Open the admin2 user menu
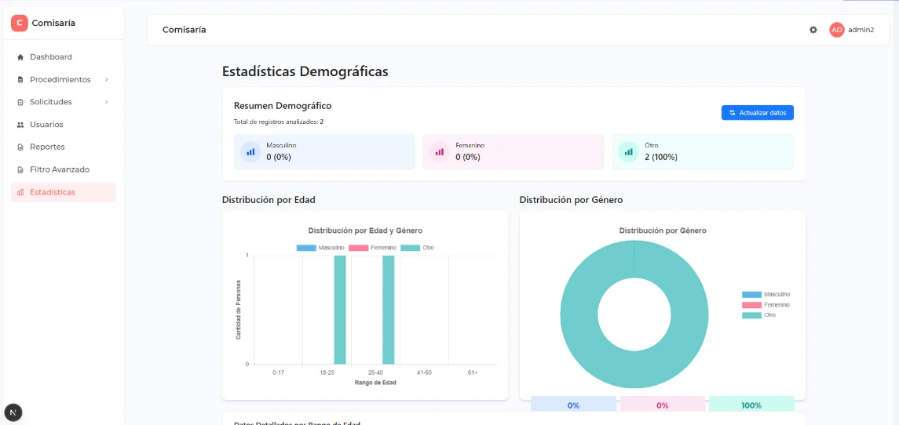Viewport: 899px width, 425px height. pyautogui.click(x=861, y=30)
